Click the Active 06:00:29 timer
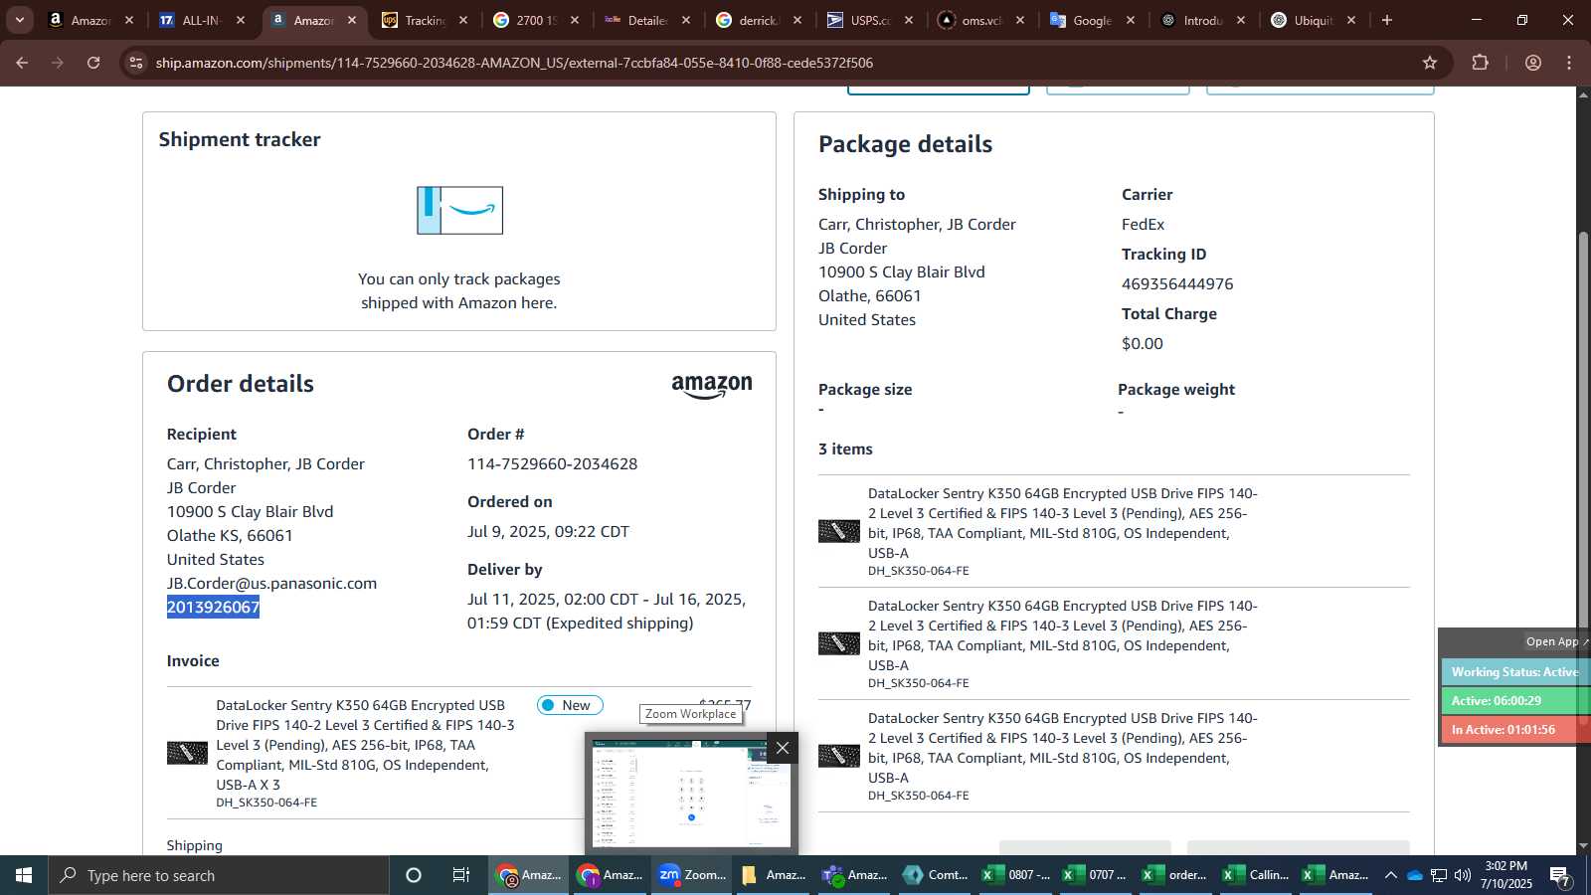The height and width of the screenshot is (895, 1591). point(1514,701)
